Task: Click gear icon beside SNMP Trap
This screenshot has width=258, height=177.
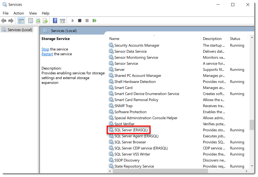Action: (x=111, y=106)
